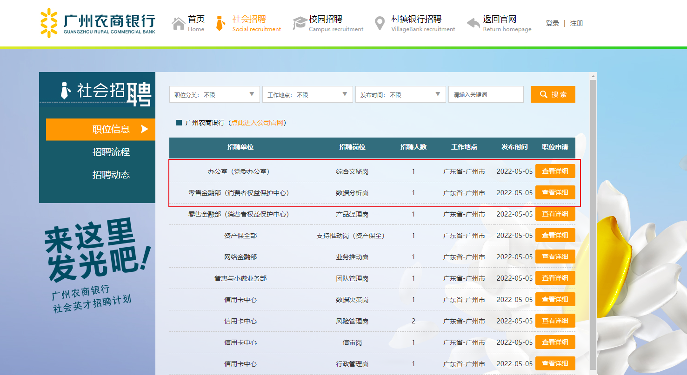687x375 pixels.
Task: Click the 网络金融部 cell
Action: pyautogui.click(x=240, y=257)
